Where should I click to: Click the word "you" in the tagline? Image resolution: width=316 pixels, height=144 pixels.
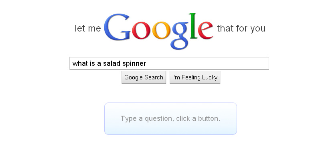point(258,29)
